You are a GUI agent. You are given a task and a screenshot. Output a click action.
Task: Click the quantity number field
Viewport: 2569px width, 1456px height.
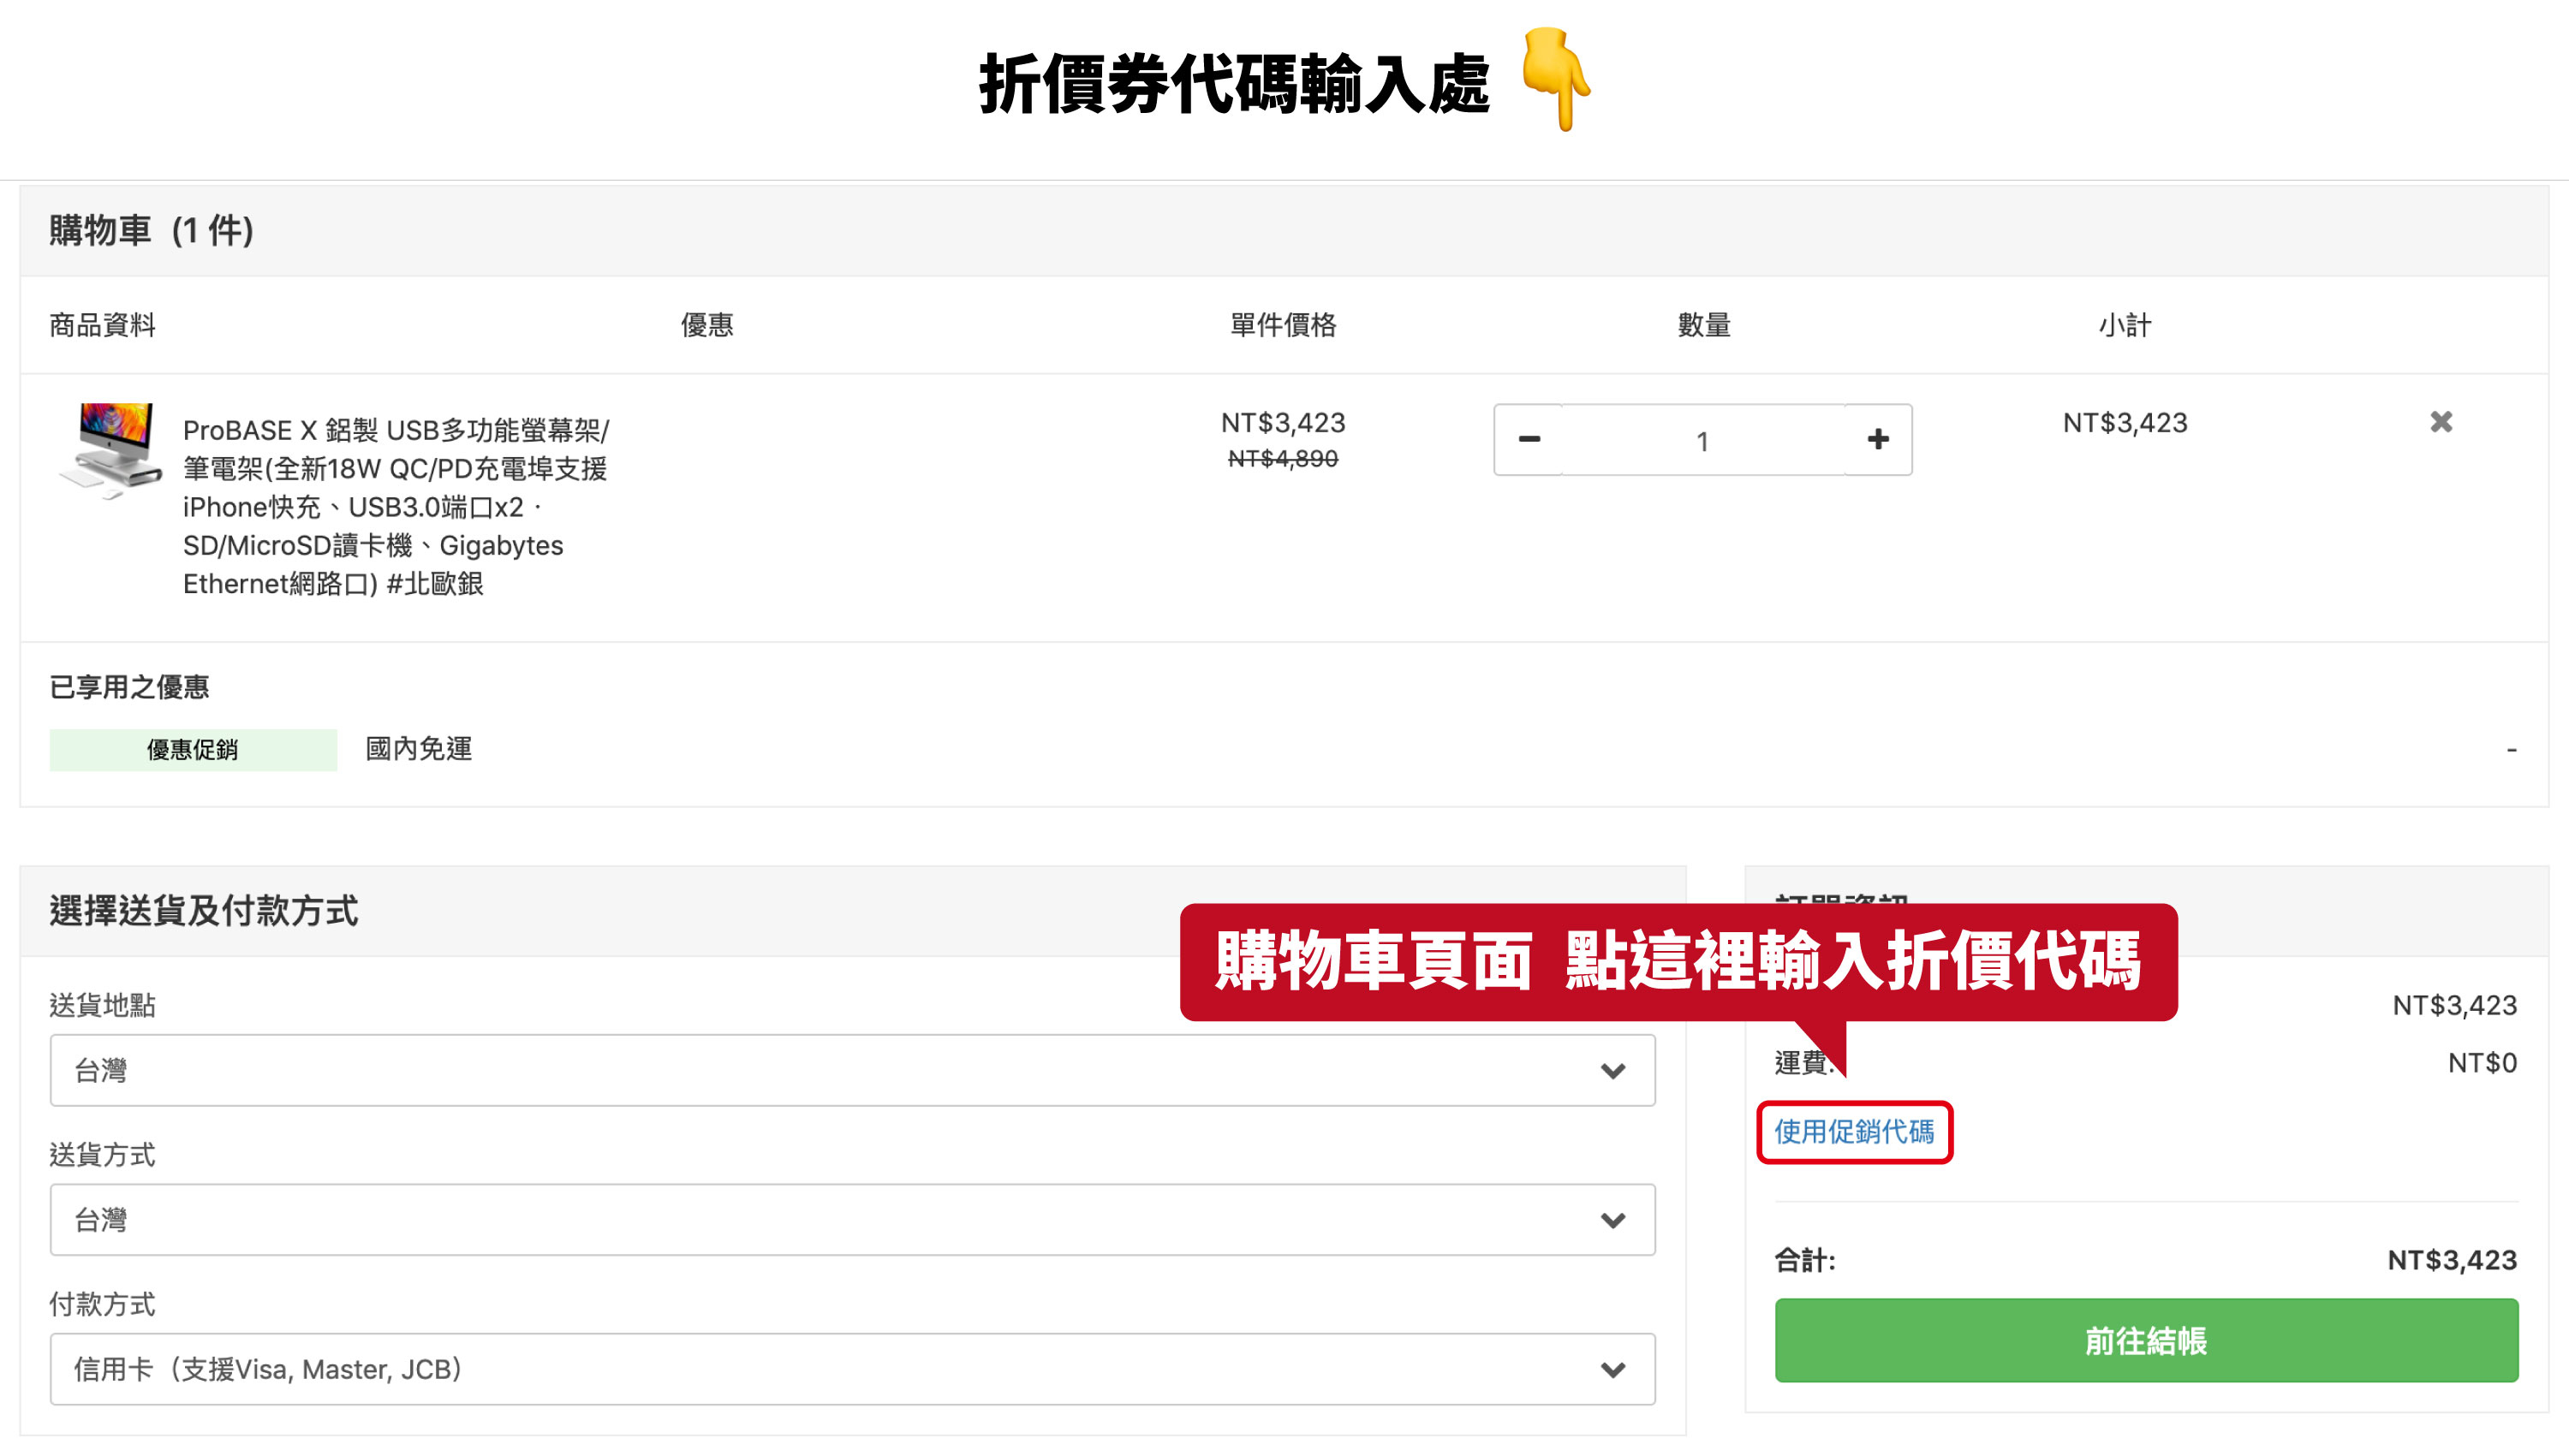pos(1702,440)
